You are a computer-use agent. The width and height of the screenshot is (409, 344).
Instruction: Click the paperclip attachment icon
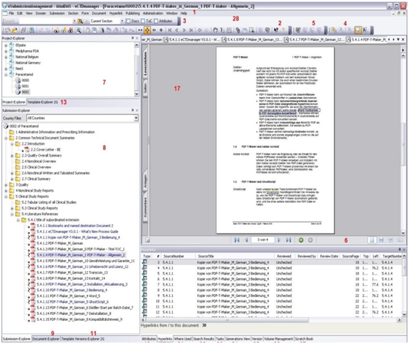[238, 30]
